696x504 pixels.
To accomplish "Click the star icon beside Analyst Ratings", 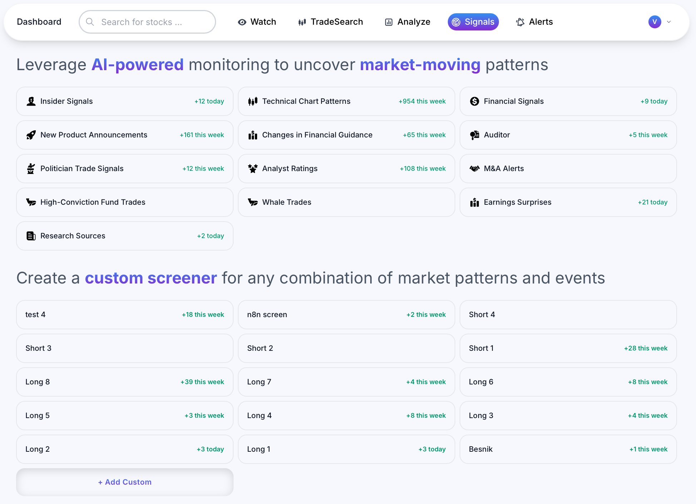I will tap(253, 169).
